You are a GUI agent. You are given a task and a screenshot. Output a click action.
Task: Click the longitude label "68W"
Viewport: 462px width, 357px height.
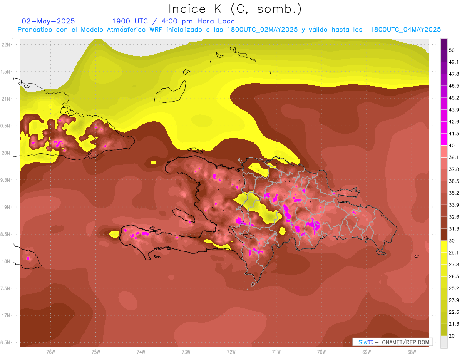coord(412,352)
